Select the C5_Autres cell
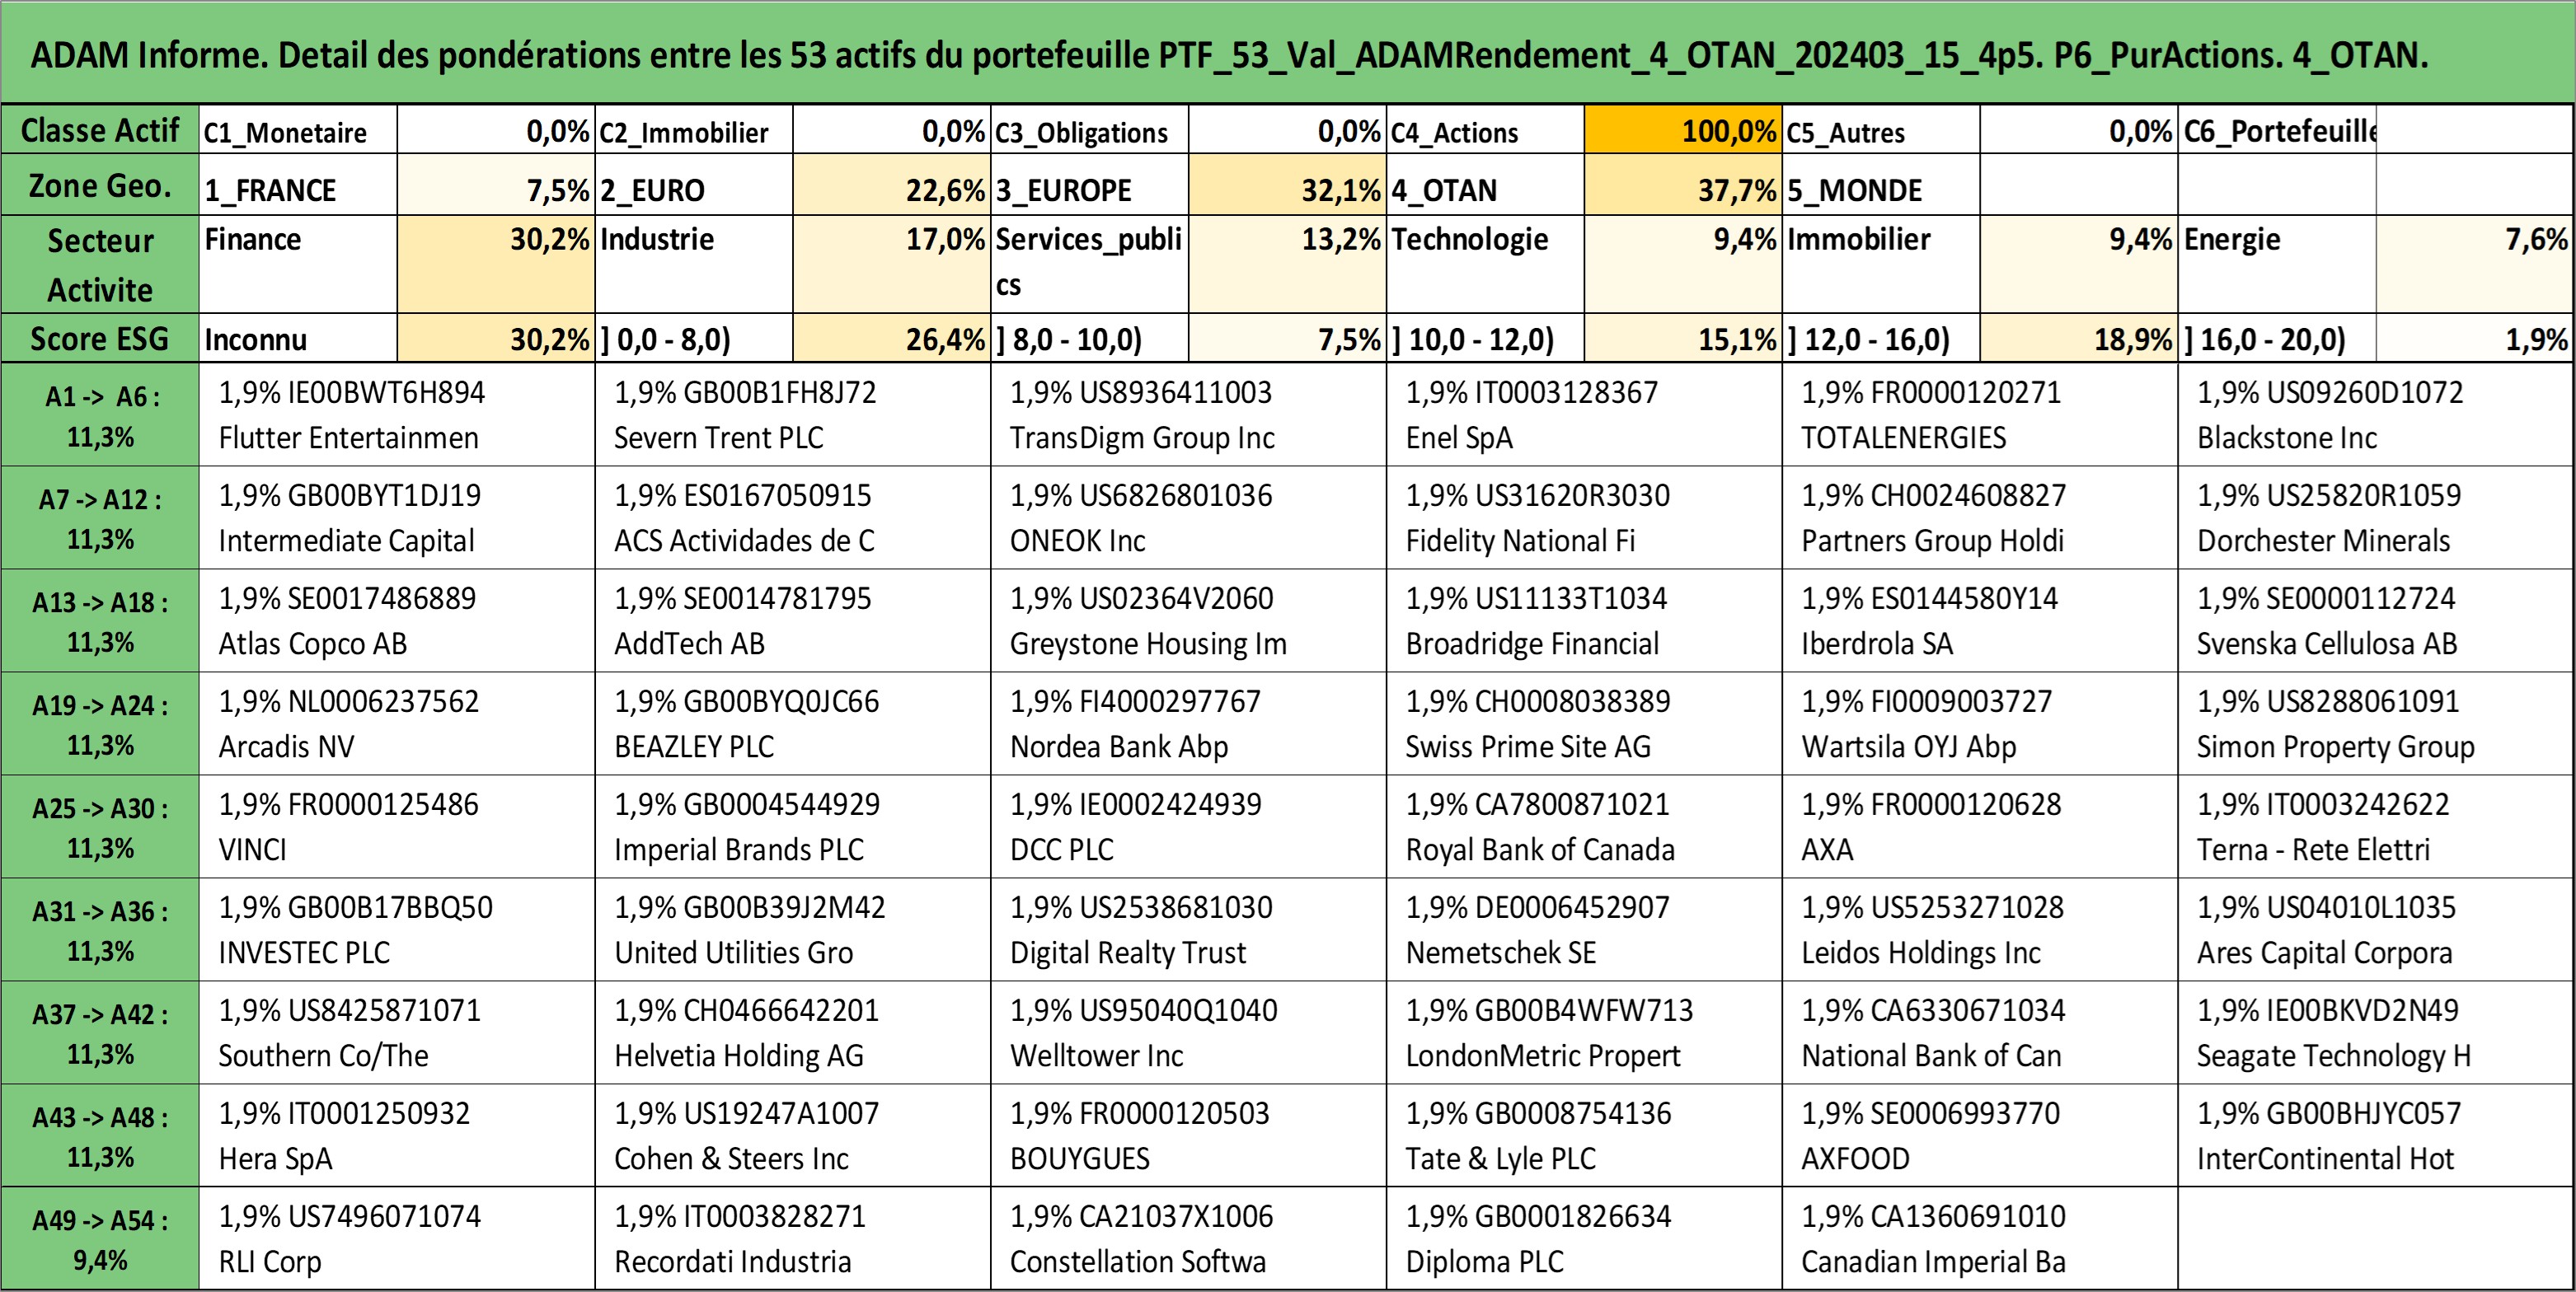The image size is (2576, 1292). coord(1881,131)
